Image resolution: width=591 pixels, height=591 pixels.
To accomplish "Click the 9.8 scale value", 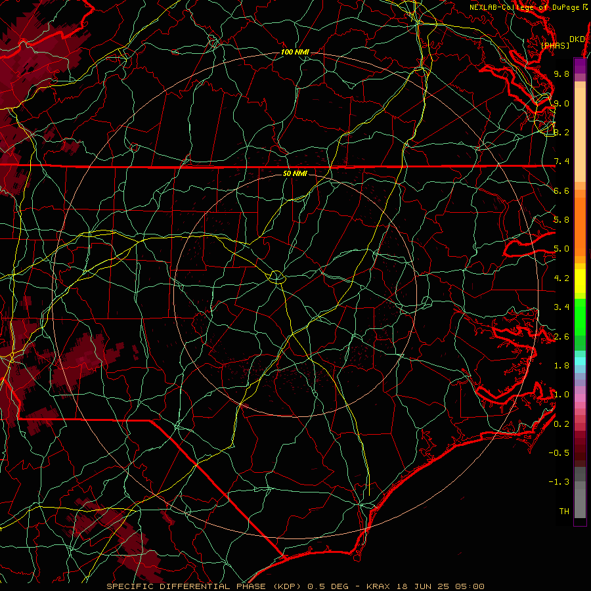I will tap(561, 74).
